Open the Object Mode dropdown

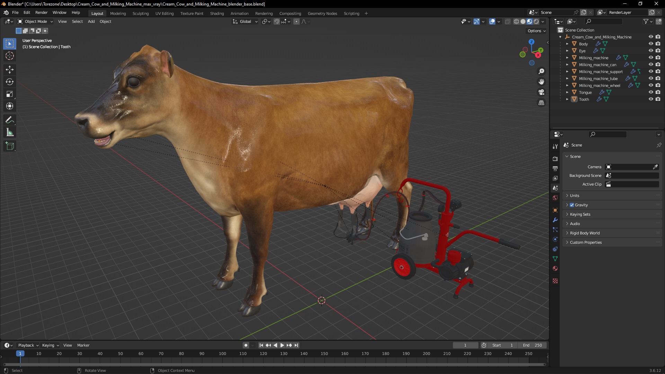[x=35, y=21]
